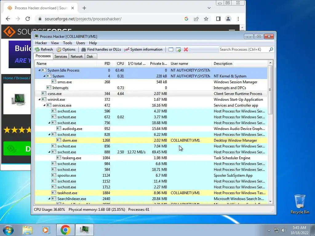Viewport: 315px width, 236px height.
Task: Click the icon beside Interrupts row
Action: click(x=49, y=88)
